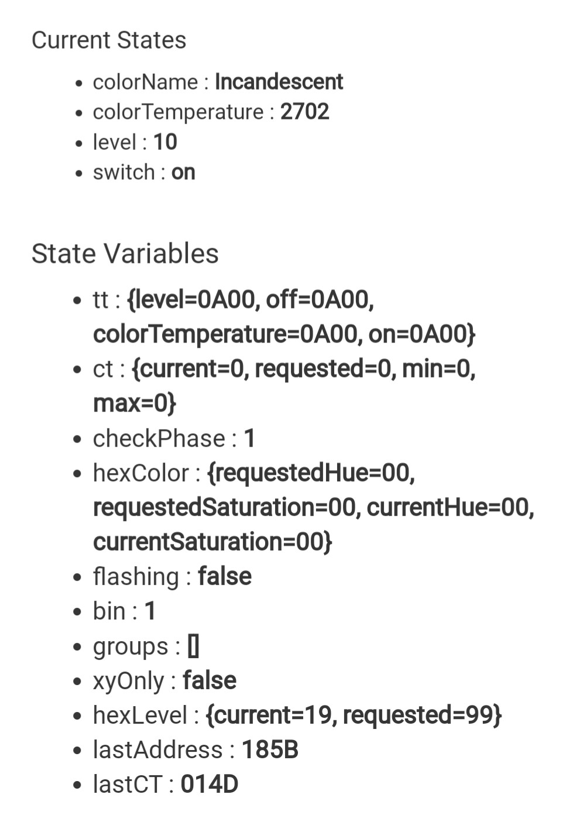Click the flashing false value
Screen dimensions: 566x832
[225, 577]
